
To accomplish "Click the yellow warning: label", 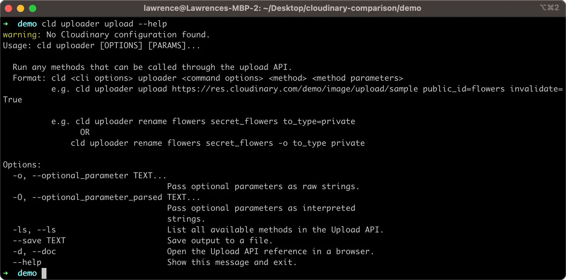I will tap(21, 35).
